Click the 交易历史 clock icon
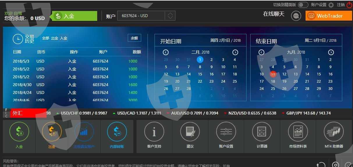This screenshot has height=167, width=353. pyautogui.click(x=18, y=39)
